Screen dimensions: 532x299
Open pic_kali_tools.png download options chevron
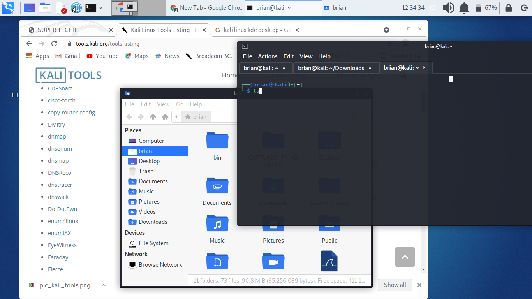pos(104,285)
